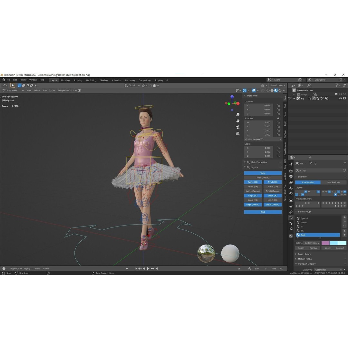Click the Deselect bone group button
This screenshot has height=348, width=348.
340,248
